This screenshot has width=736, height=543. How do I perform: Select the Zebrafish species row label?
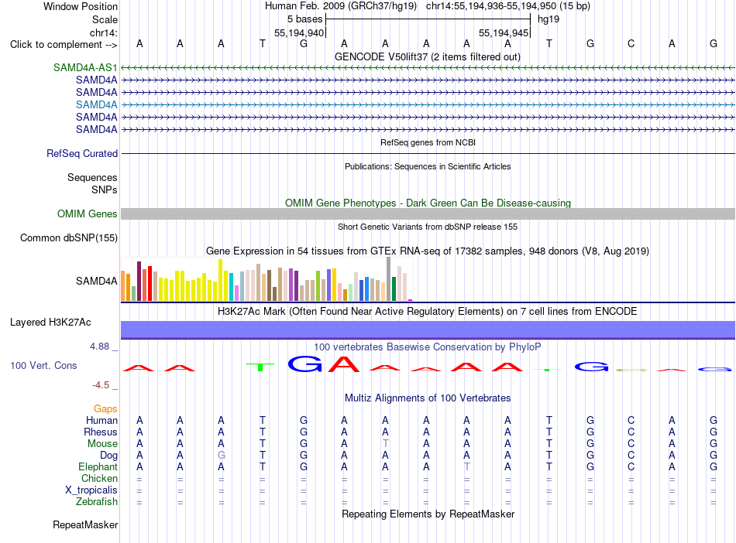click(x=96, y=502)
